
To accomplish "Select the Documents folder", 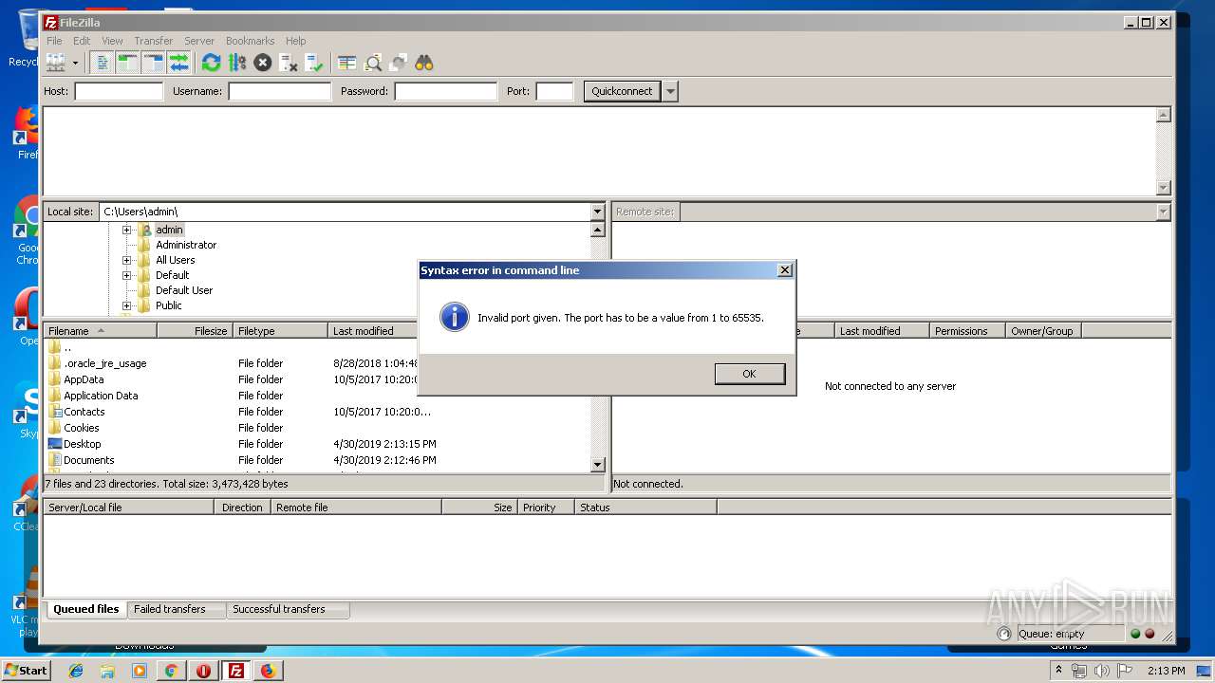I will pyautogui.click(x=88, y=460).
